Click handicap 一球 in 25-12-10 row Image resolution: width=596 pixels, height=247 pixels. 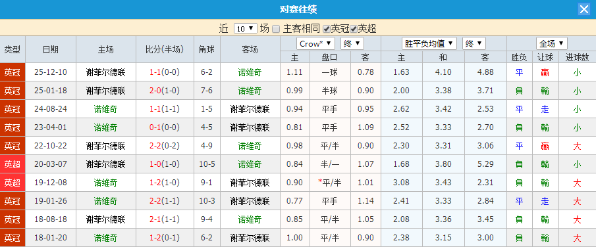click(329, 72)
